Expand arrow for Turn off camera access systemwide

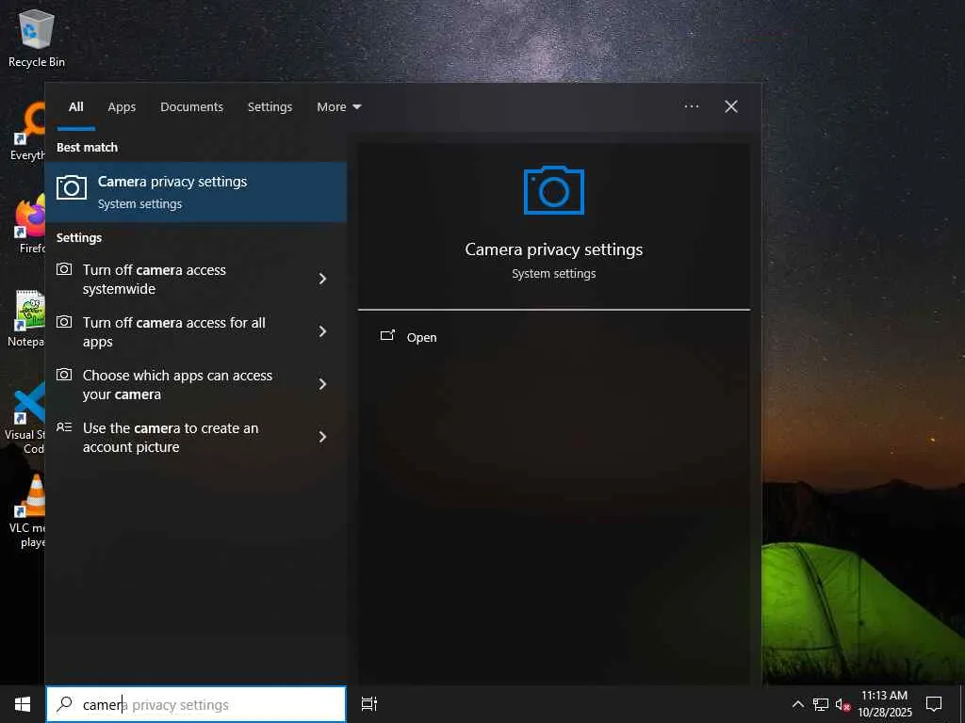(322, 279)
